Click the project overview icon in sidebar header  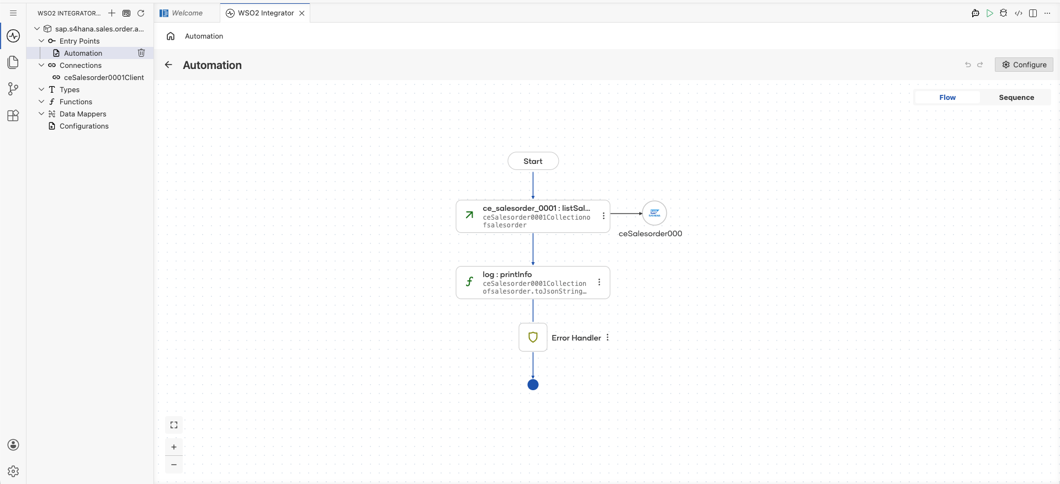[x=126, y=13]
